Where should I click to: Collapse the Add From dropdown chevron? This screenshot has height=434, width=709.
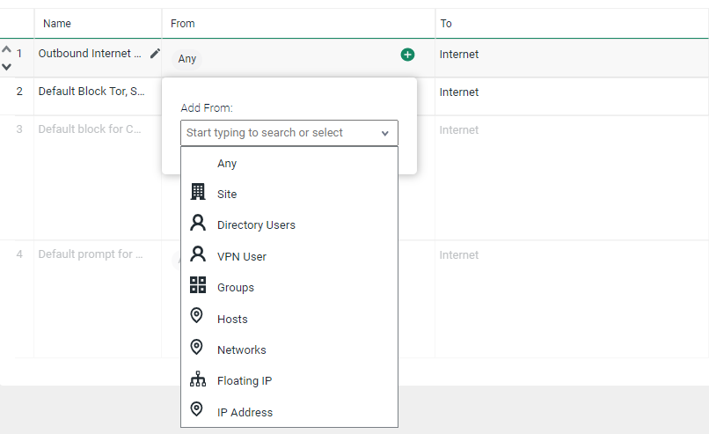(385, 133)
